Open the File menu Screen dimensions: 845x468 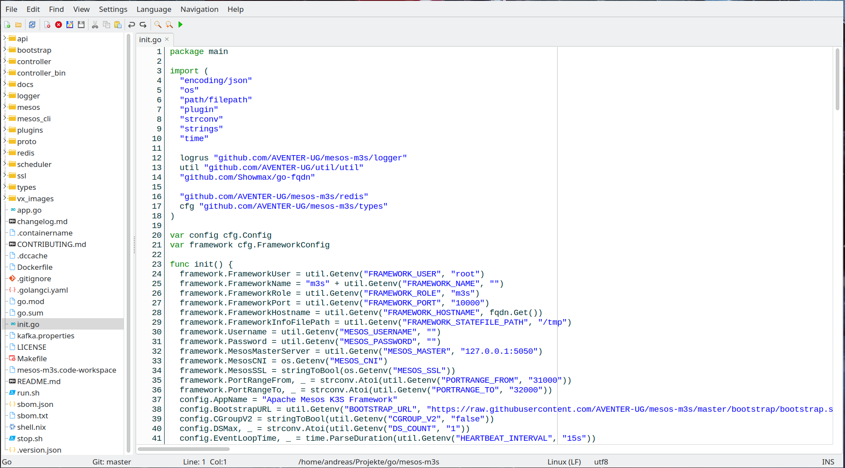tap(11, 9)
